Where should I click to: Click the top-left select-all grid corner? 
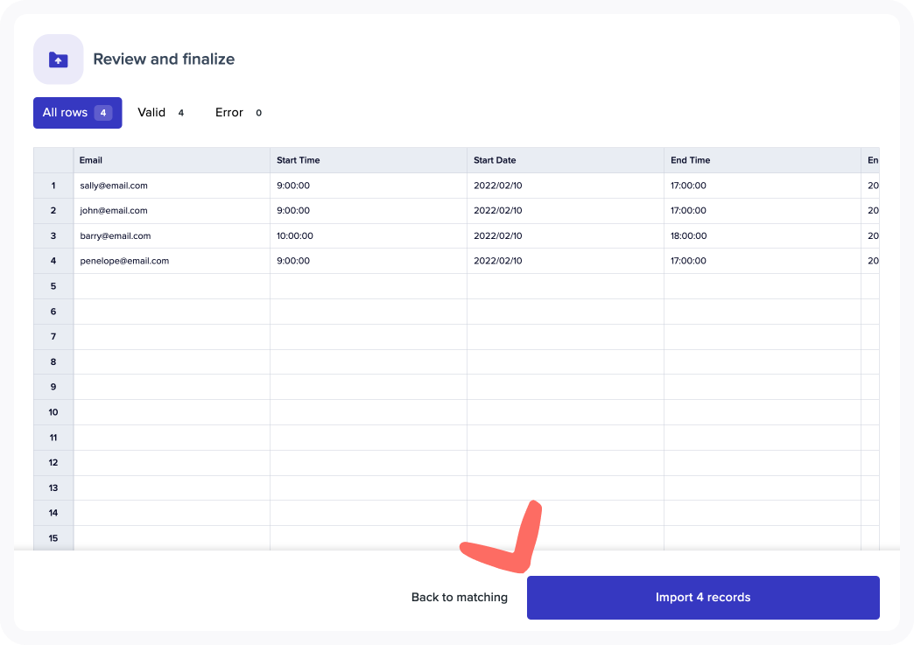[x=53, y=160]
